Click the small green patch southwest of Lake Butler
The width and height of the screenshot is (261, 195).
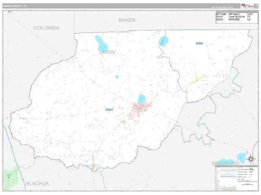(x=123, y=122)
